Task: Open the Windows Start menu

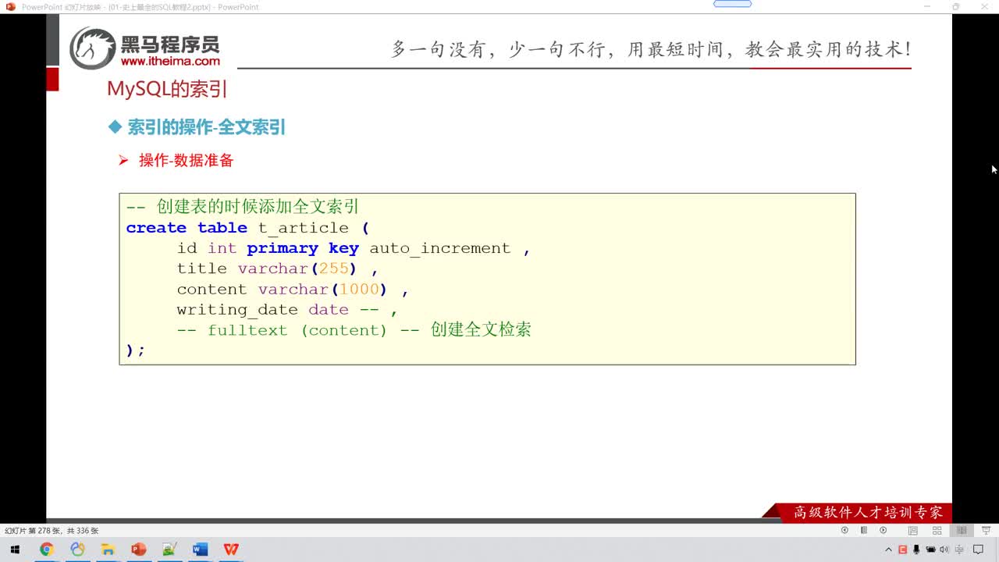Action: (15, 550)
